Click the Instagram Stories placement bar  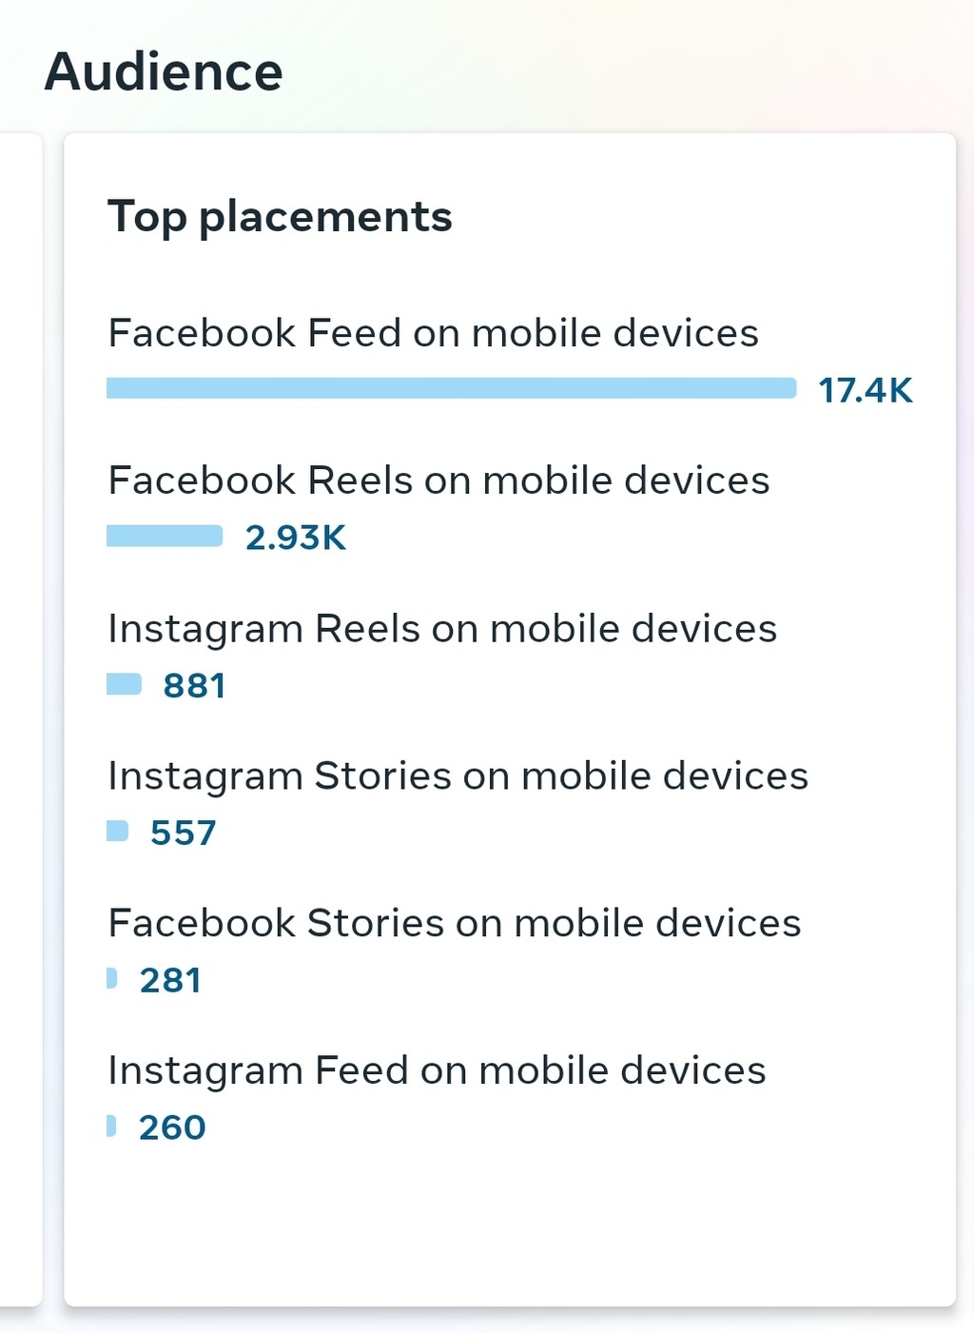click(x=117, y=832)
